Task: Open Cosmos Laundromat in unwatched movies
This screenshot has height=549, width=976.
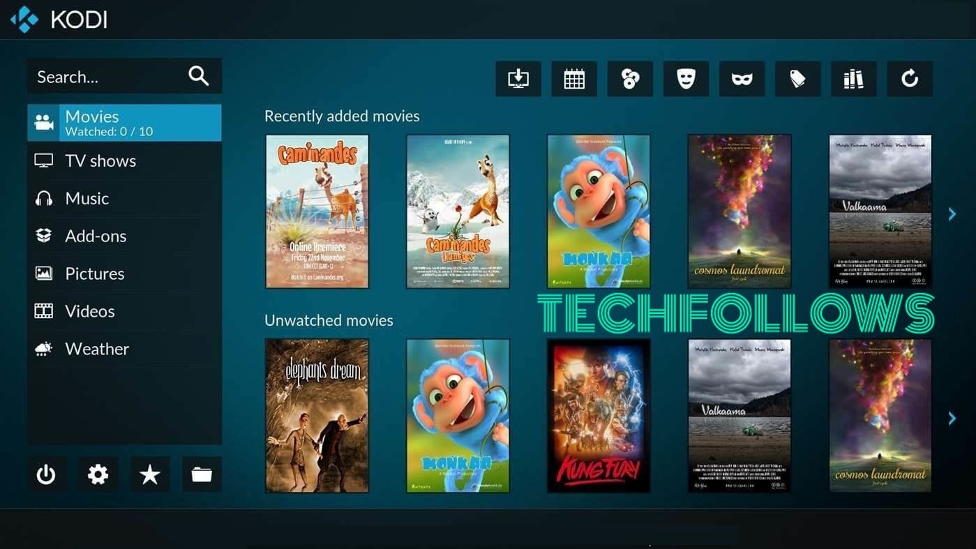Action: coord(880,416)
